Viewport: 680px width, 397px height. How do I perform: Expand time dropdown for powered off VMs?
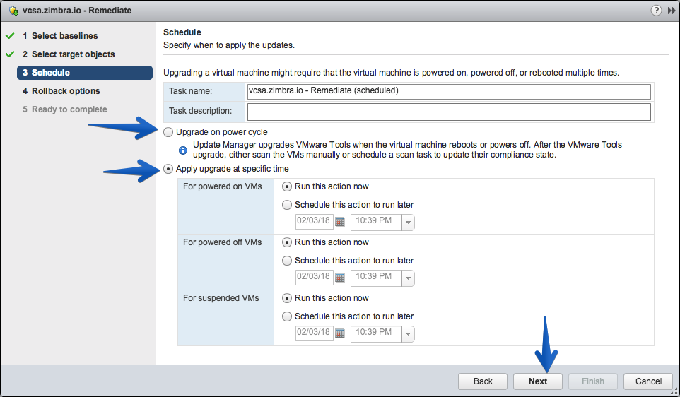[x=408, y=278]
